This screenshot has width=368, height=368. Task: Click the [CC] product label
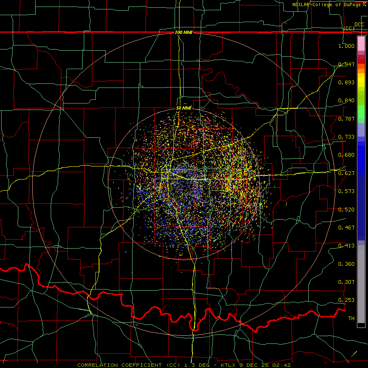point(349,28)
